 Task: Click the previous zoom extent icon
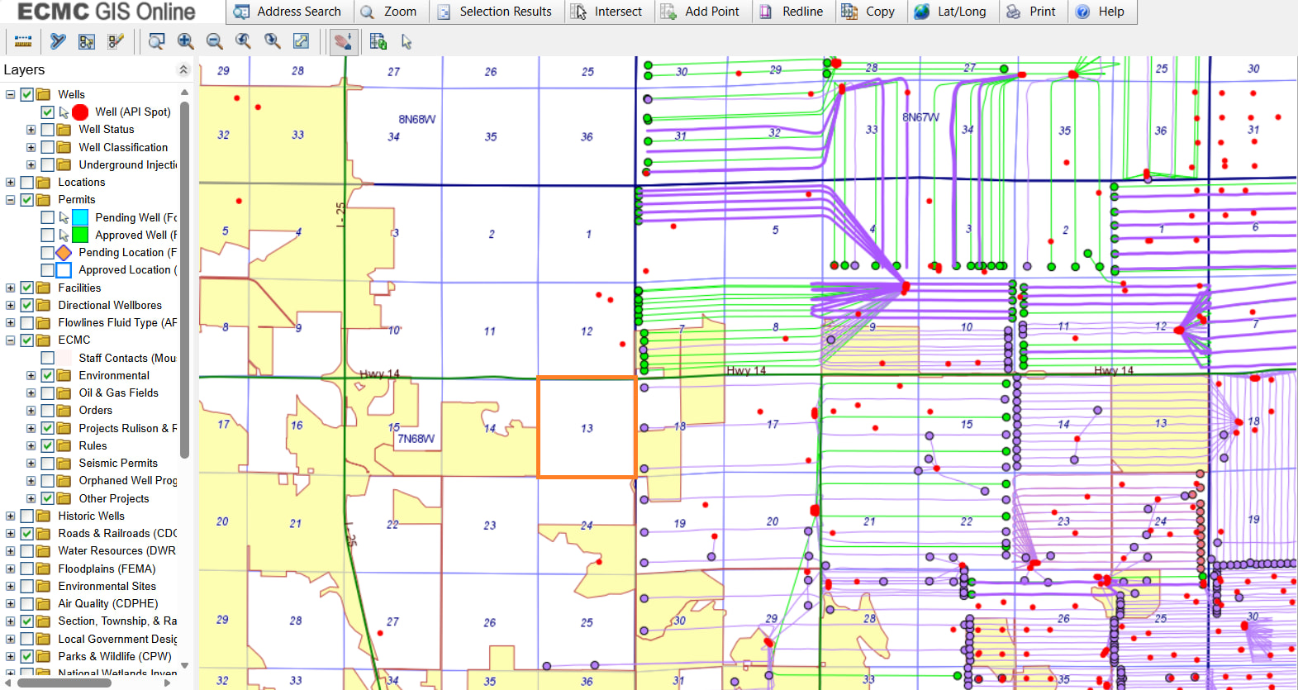coord(243,41)
